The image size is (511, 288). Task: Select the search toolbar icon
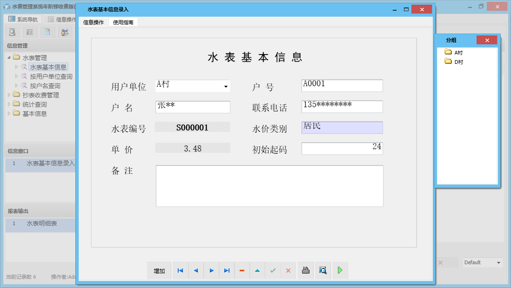click(12, 32)
